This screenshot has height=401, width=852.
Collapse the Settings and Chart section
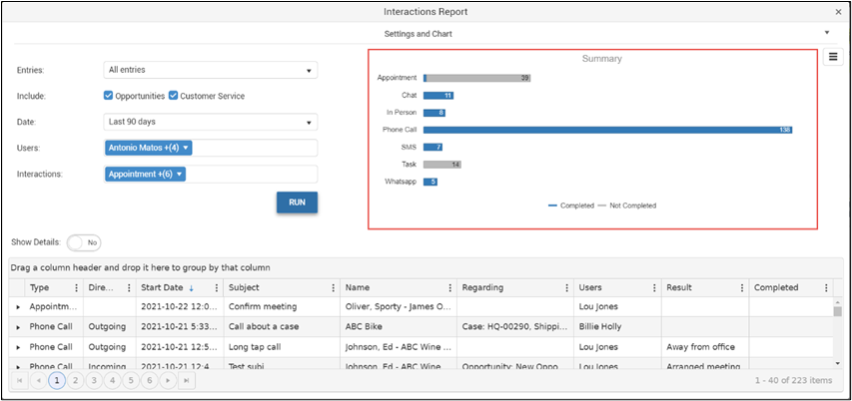click(x=826, y=33)
